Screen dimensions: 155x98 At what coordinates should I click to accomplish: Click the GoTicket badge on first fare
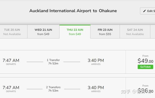(145, 67)
